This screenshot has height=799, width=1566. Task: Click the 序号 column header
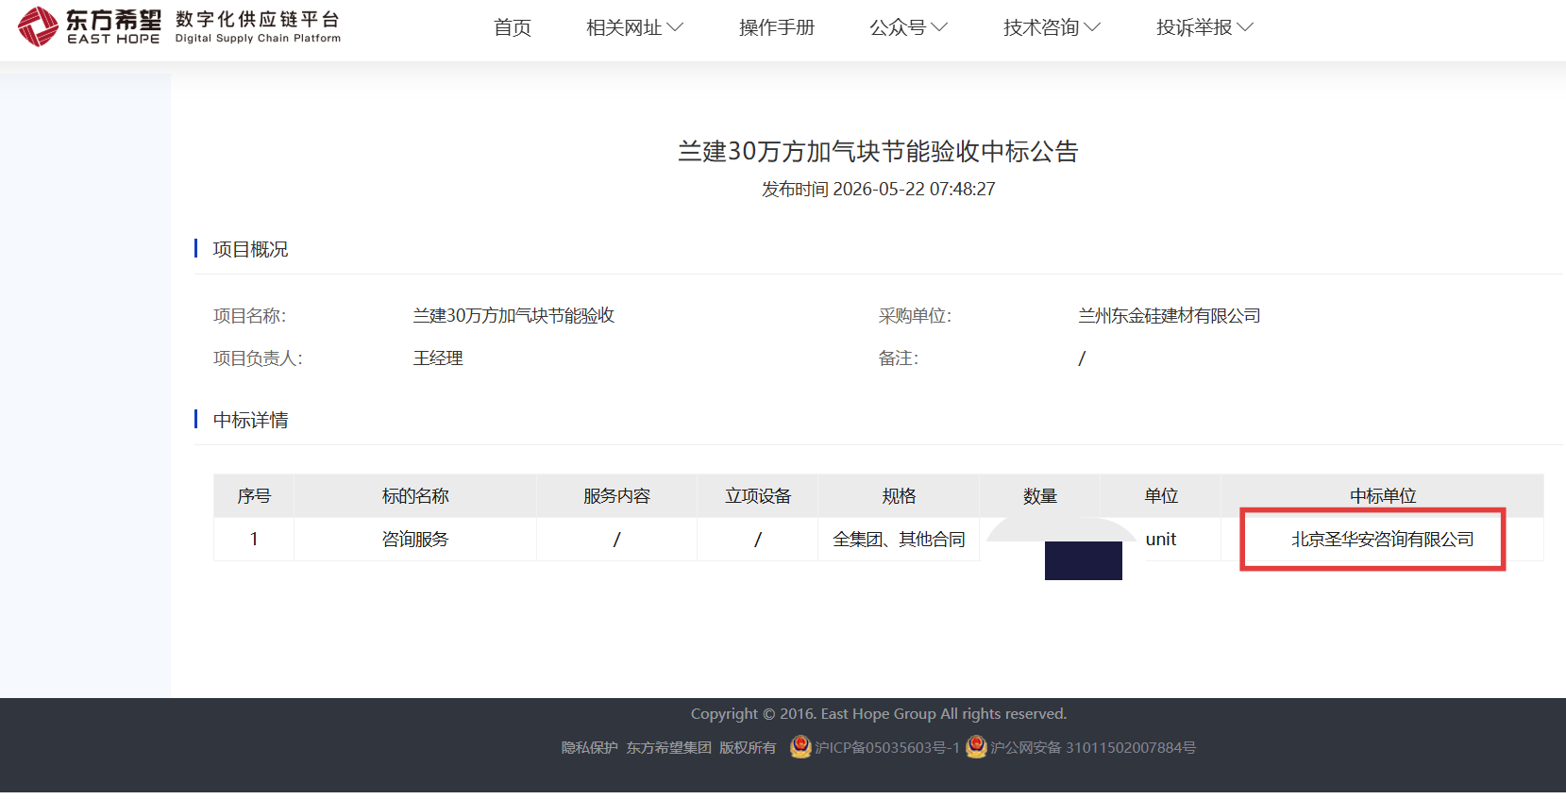254,496
